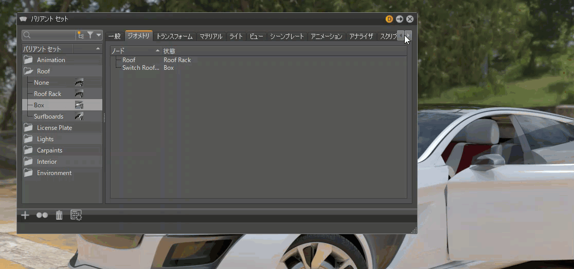Click the variant set search field
574x269 pixels.
point(49,35)
